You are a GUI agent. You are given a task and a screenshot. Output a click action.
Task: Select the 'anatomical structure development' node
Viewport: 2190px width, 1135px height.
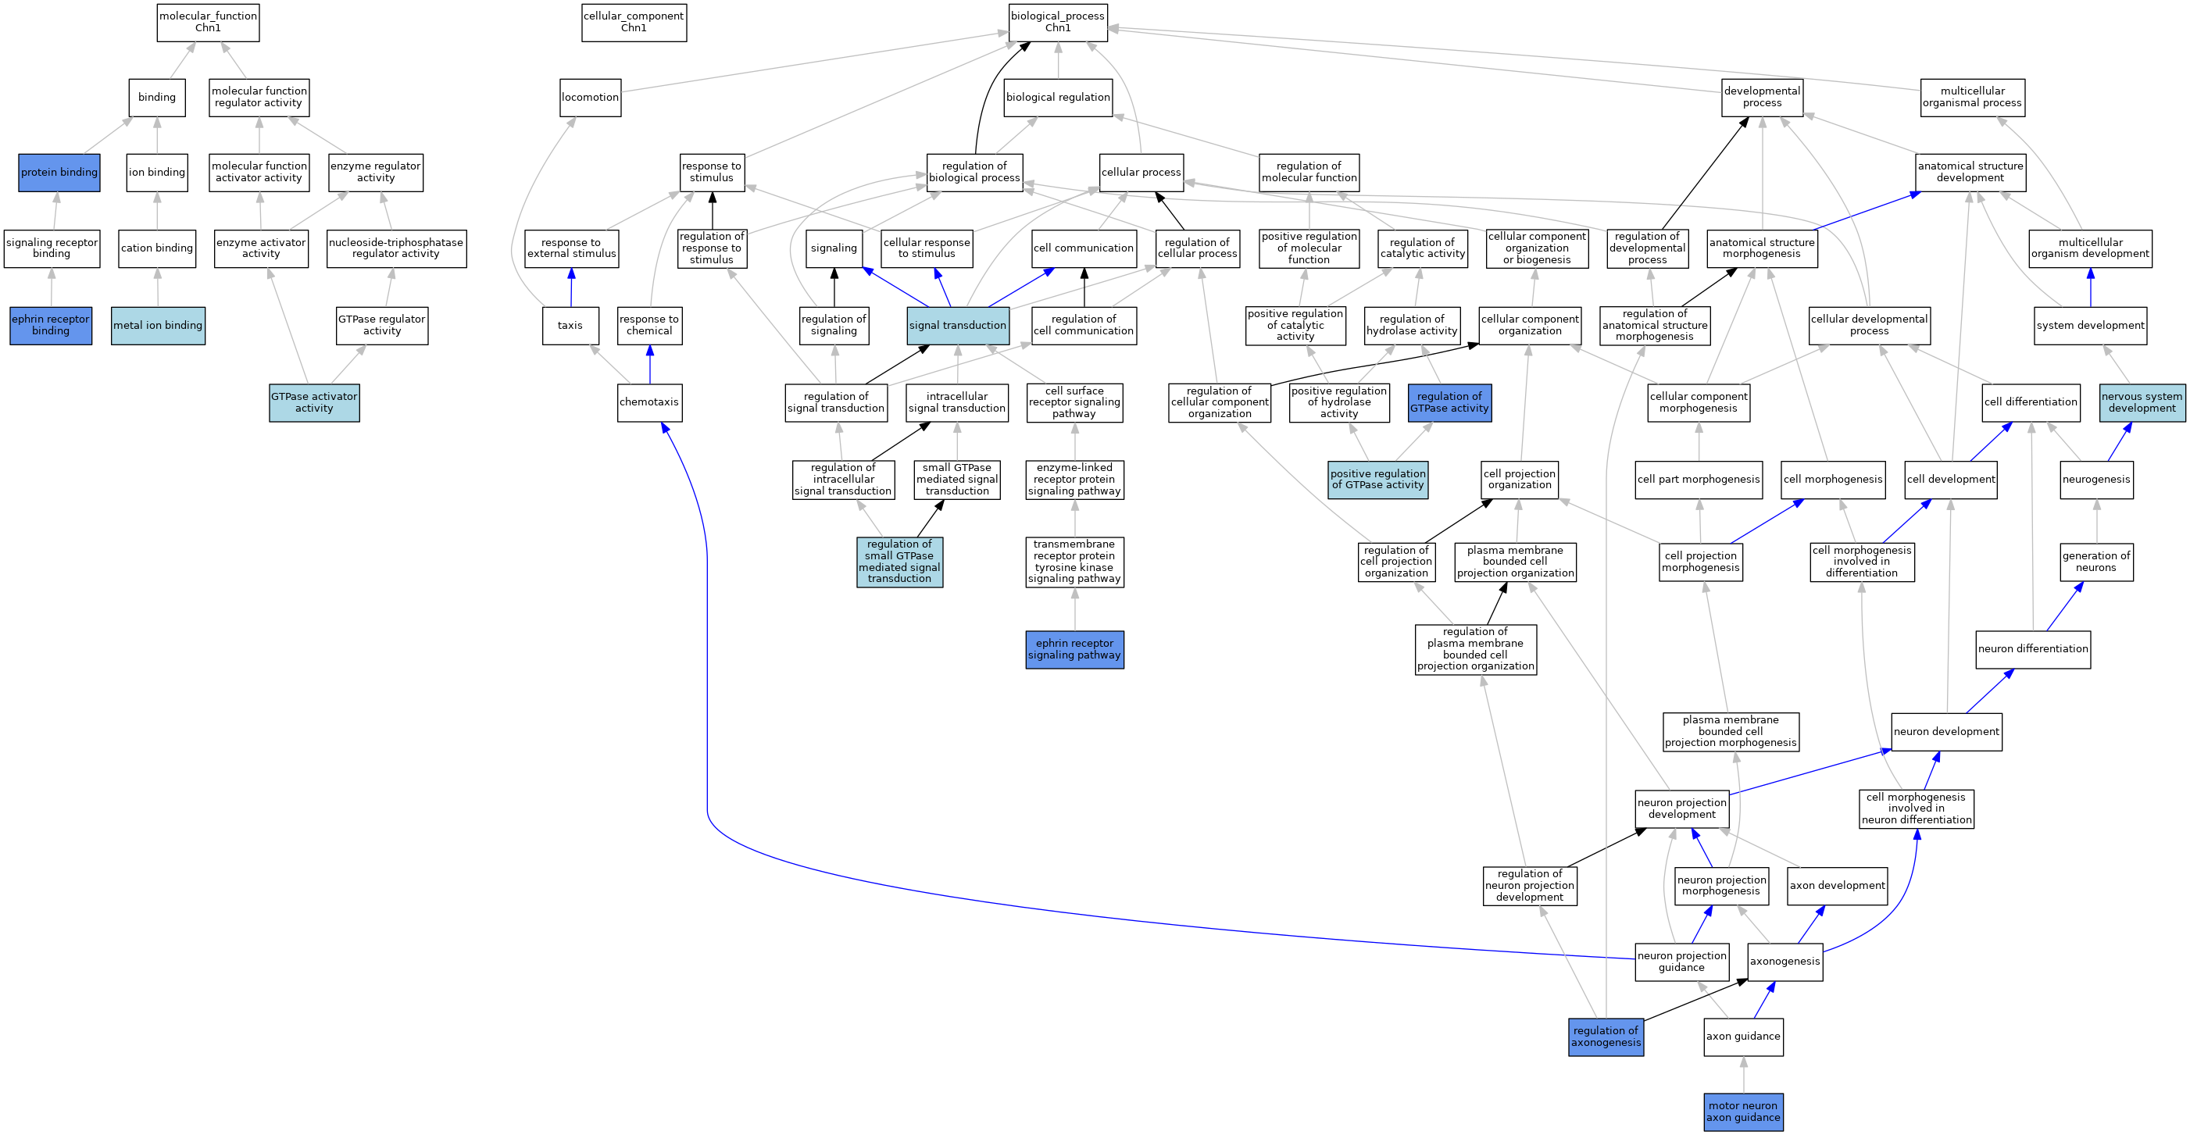[x=1970, y=173]
